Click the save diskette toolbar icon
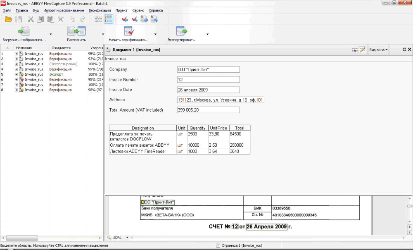Viewport: 413px width, 250px height. click(19, 19)
